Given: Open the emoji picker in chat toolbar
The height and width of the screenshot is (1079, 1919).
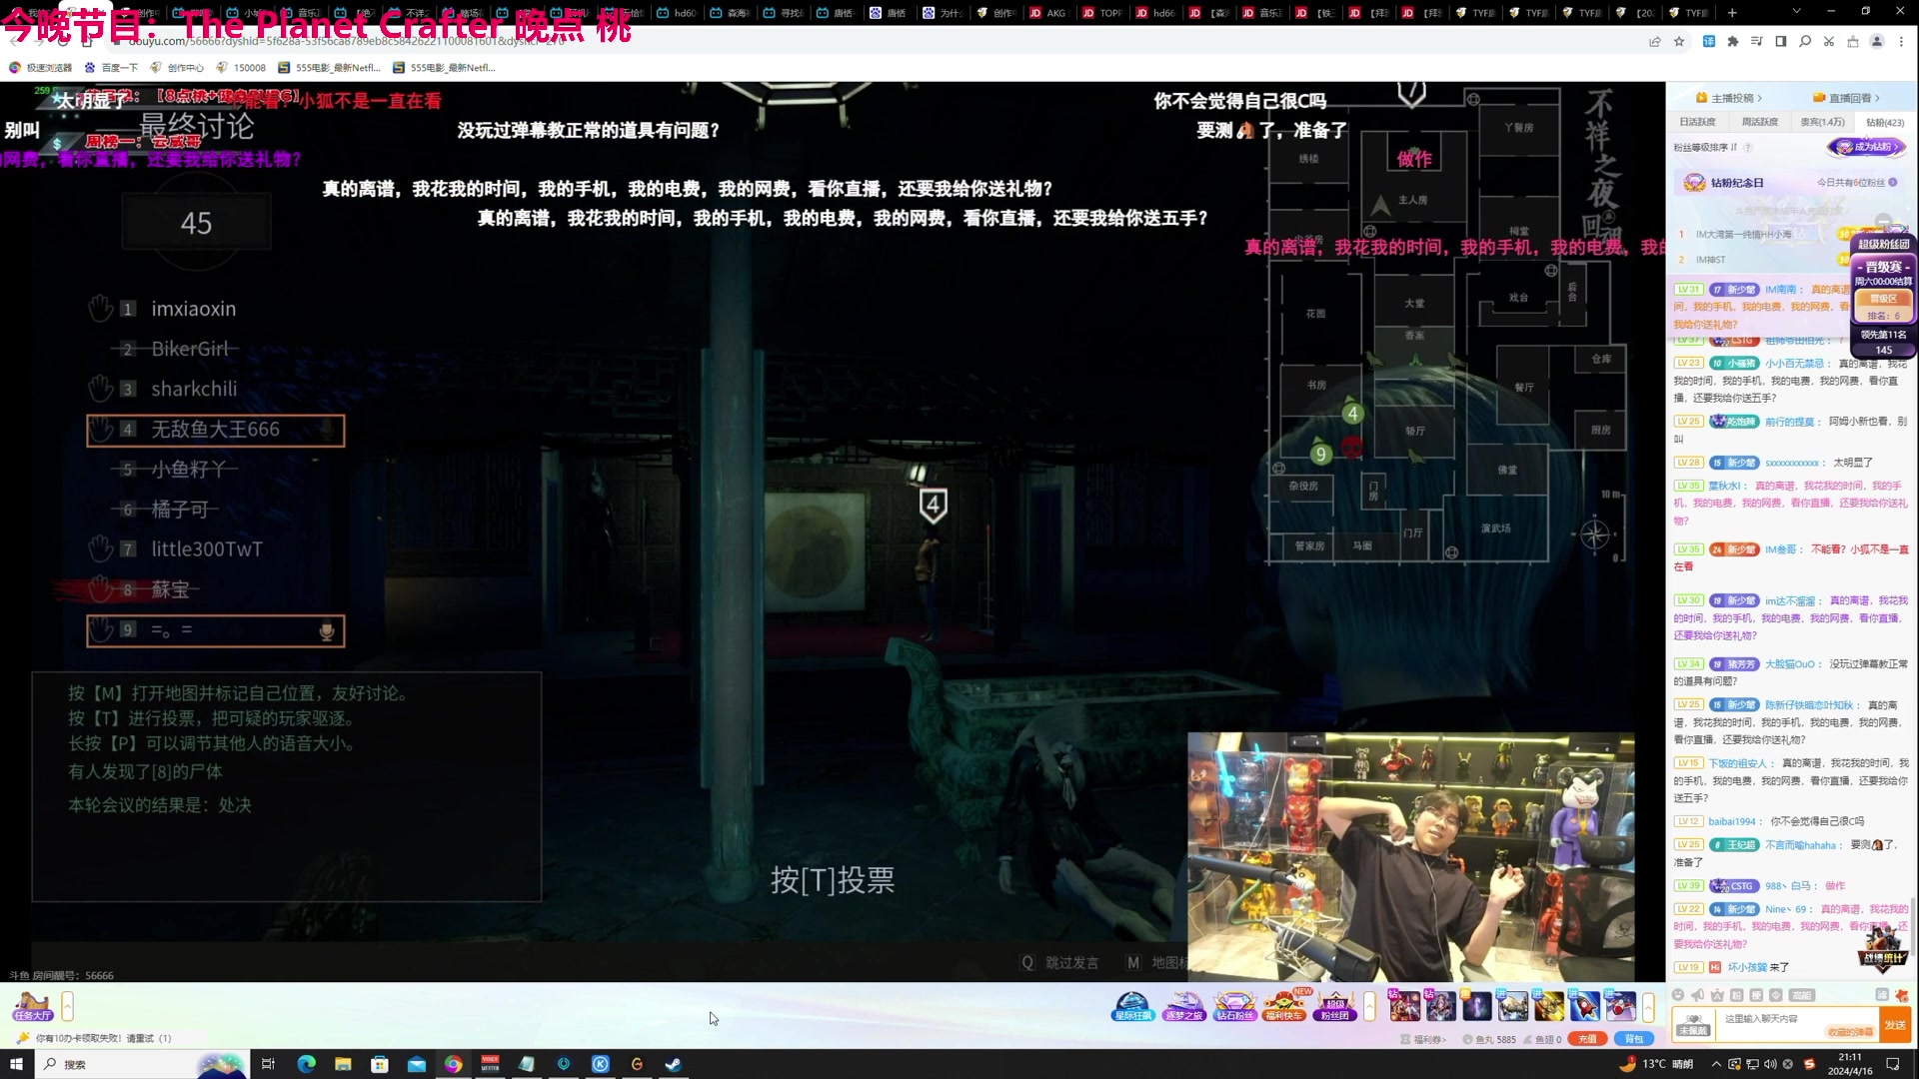Looking at the screenshot, I should click(x=1678, y=995).
